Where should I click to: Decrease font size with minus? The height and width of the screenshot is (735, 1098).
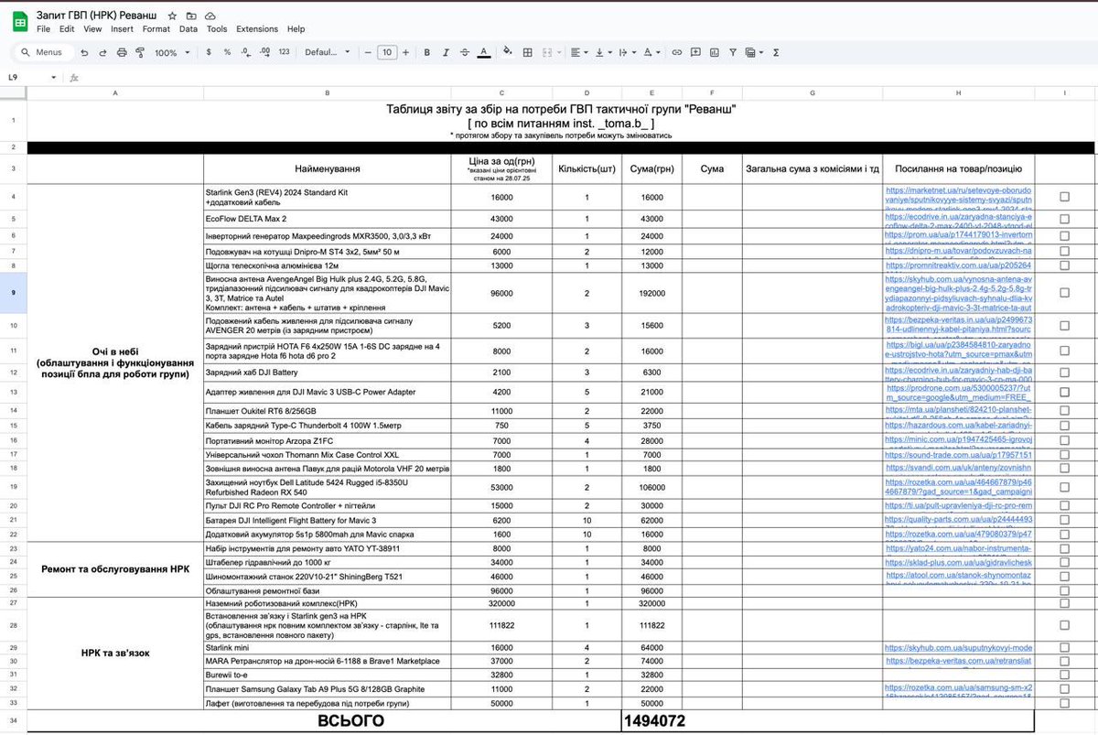coord(370,53)
